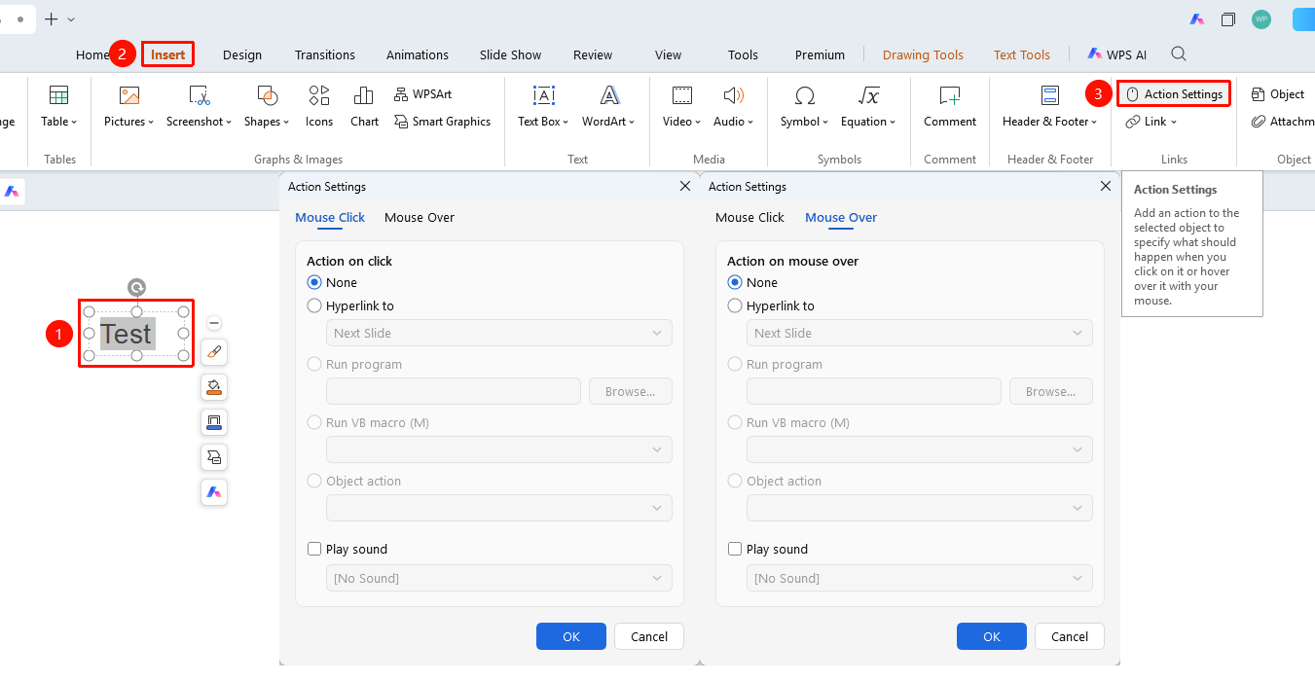This screenshot has height=682, width=1315.
Task: Choose Hyperlink to under Action on mouse over
Action: (735, 306)
